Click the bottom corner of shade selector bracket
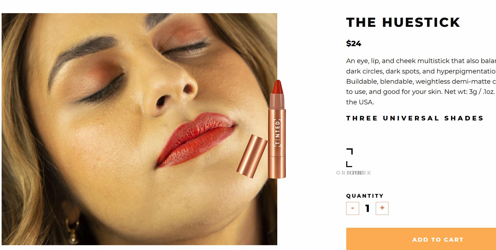496x250 pixels. [x=349, y=164]
